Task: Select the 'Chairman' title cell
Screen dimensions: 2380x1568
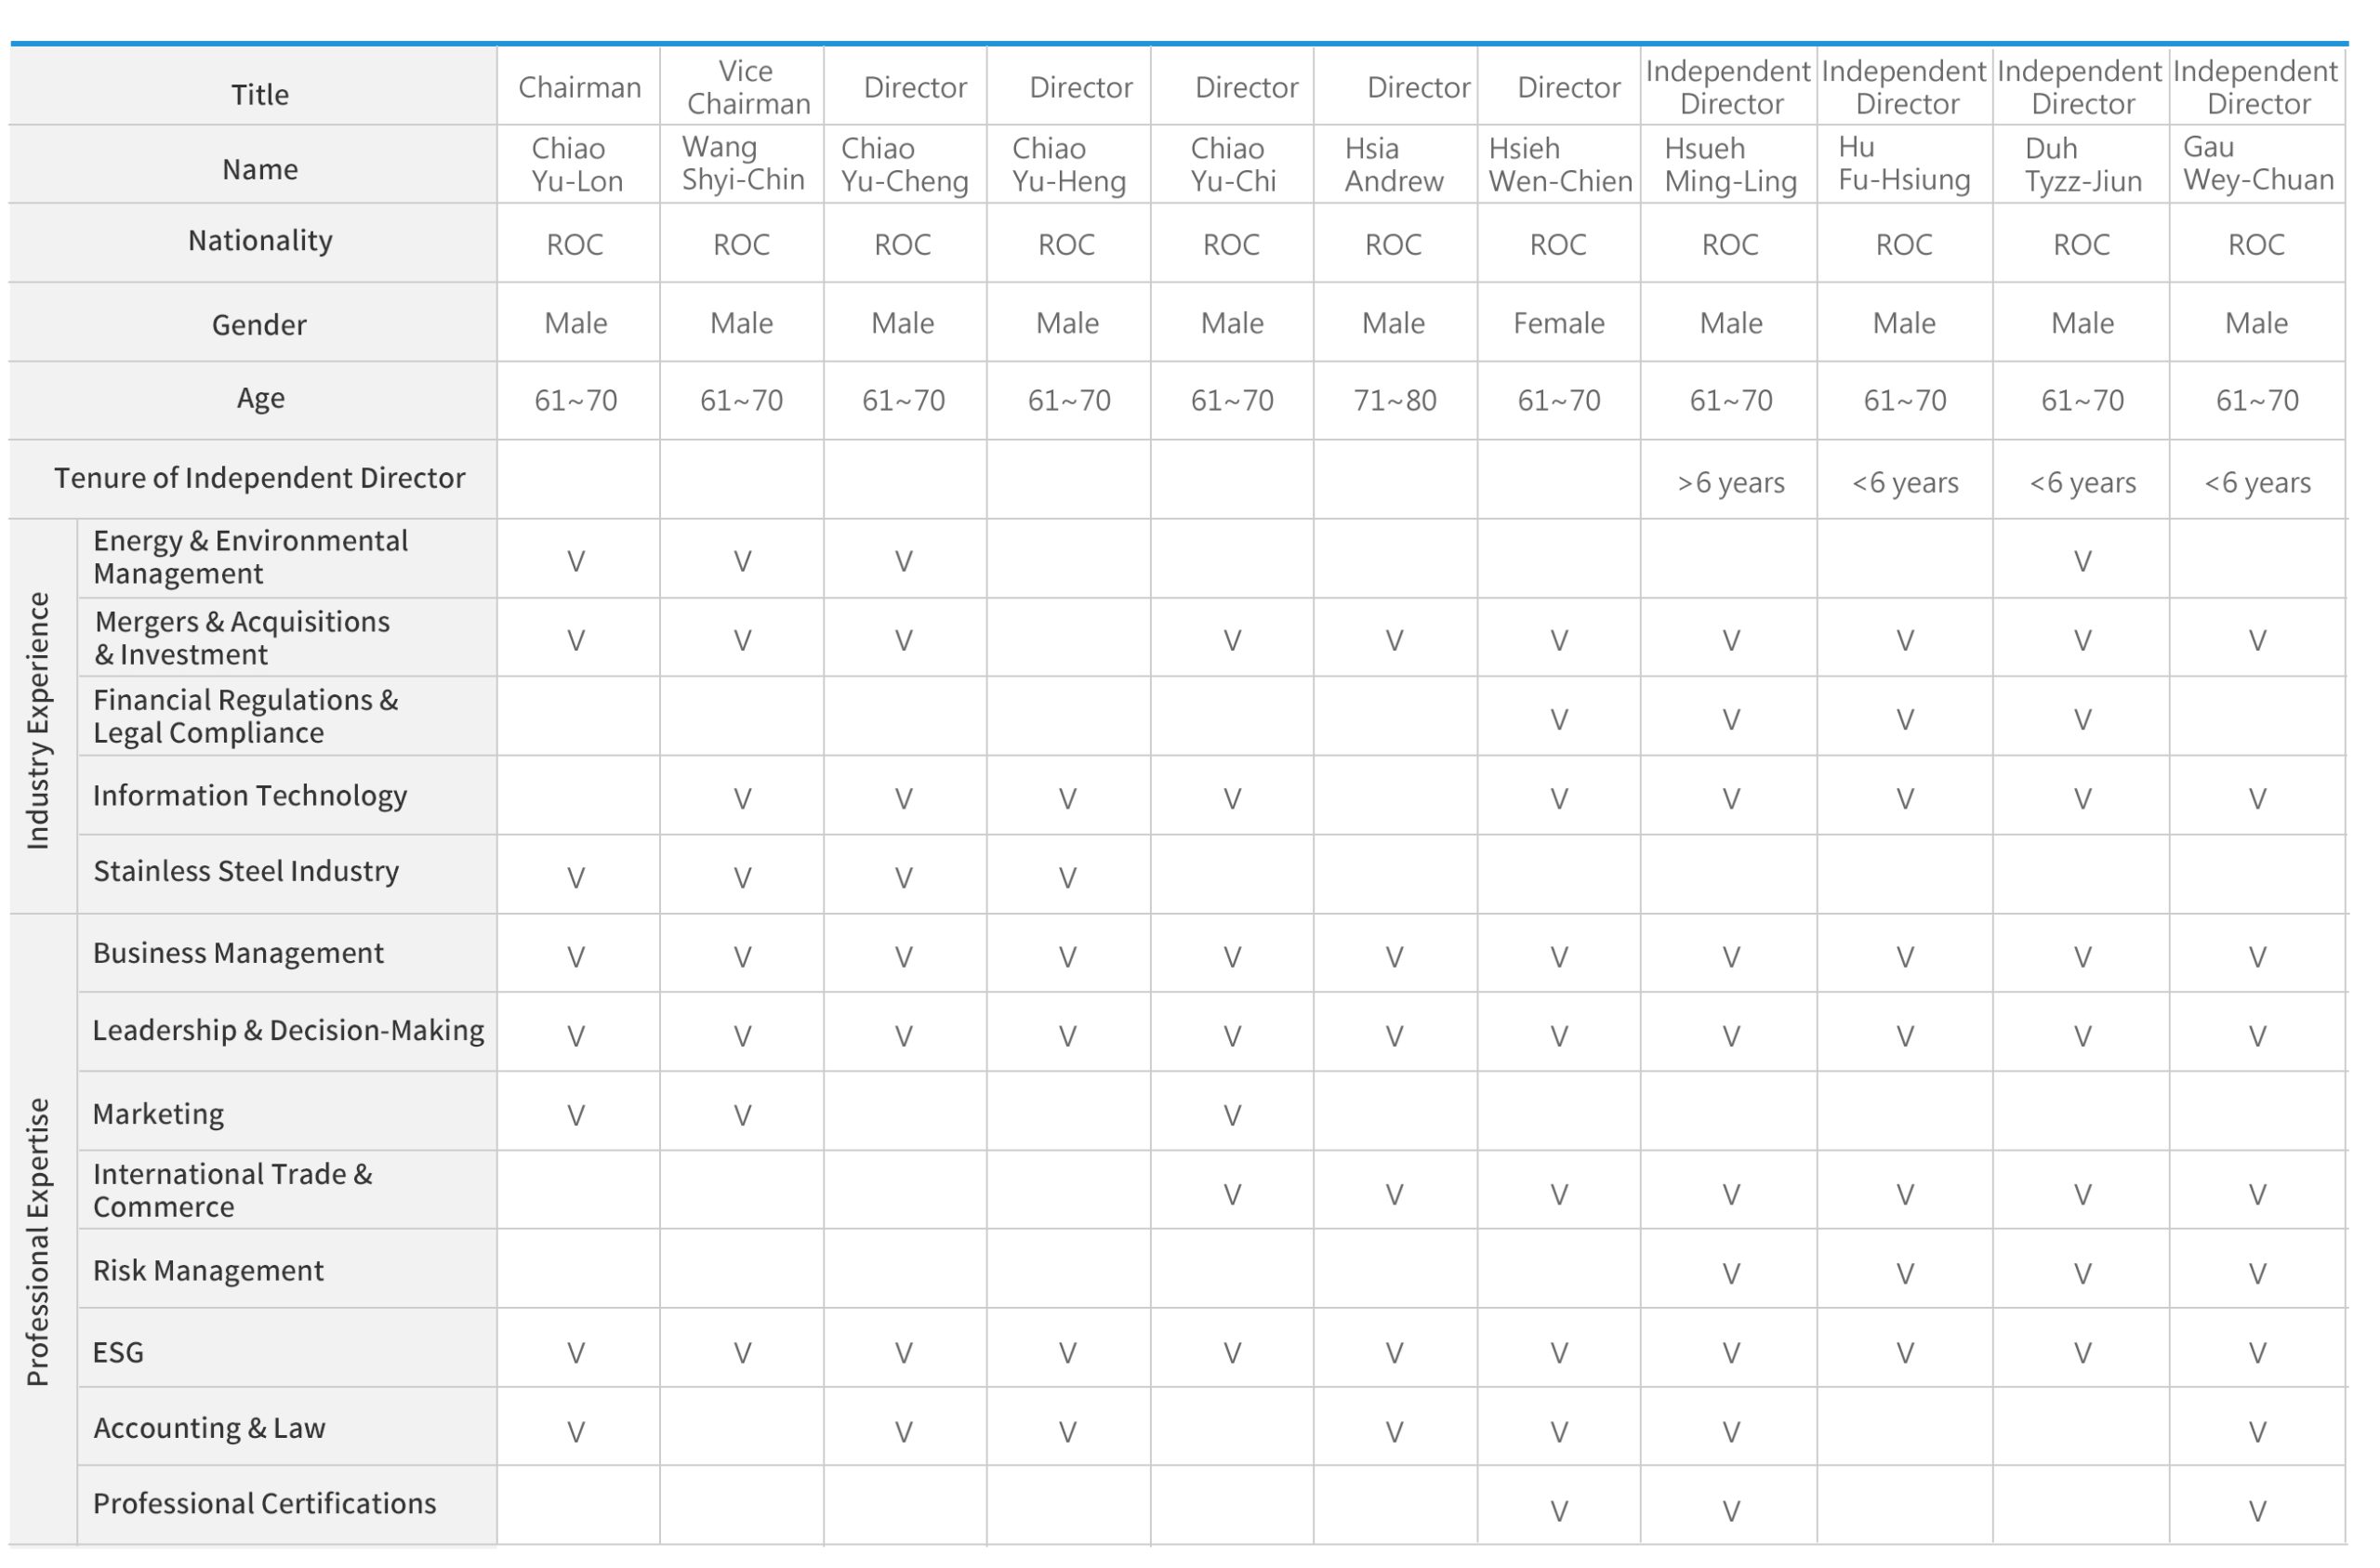Action: (580, 88)
